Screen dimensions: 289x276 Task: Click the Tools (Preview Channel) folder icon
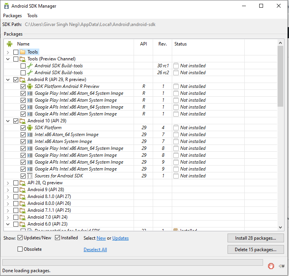[23, 59]
